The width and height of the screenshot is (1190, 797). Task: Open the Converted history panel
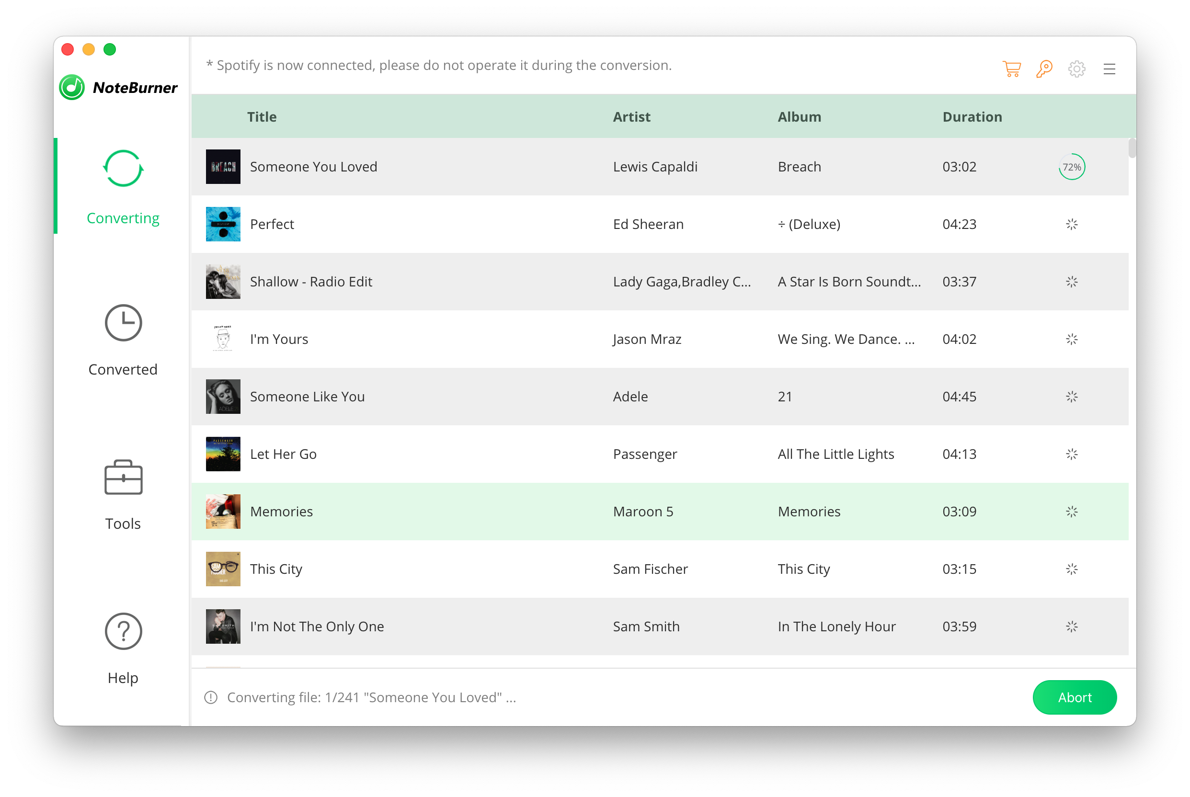coord(122,341)
